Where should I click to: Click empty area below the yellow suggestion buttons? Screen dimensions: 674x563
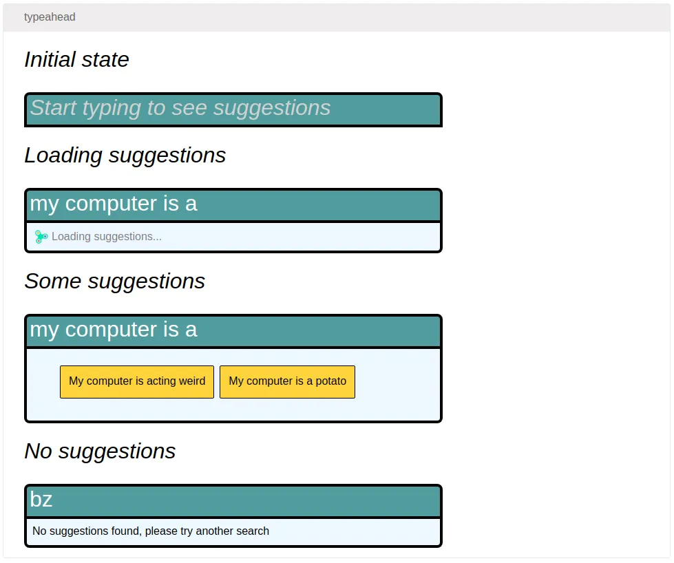point(233,410)
